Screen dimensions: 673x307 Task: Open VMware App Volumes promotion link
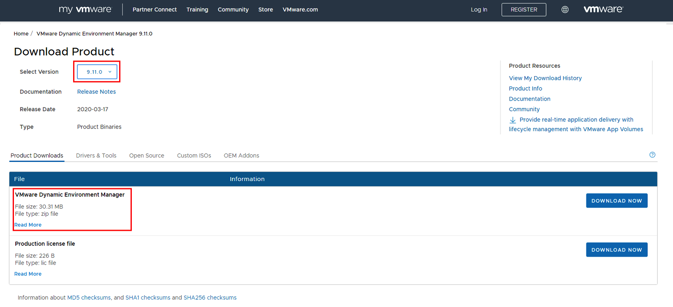tap(576, 124)
